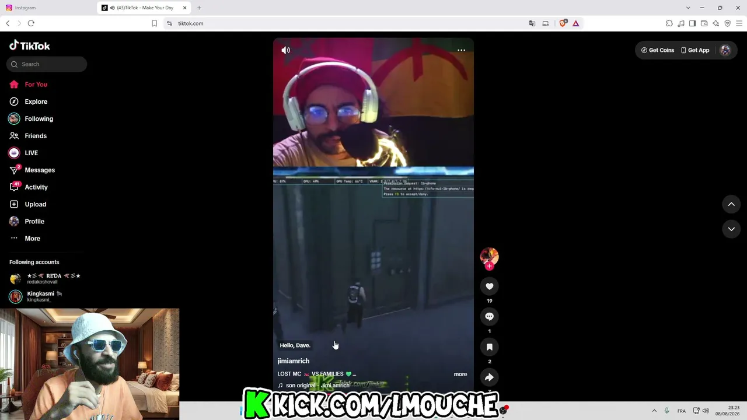Open the browser extensions puzzle icon

tap(669, 23)
